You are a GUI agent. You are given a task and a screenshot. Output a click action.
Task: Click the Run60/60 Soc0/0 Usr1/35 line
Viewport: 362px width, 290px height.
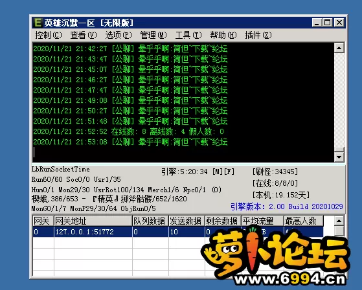pyautogui.click(x=76, y=179)
